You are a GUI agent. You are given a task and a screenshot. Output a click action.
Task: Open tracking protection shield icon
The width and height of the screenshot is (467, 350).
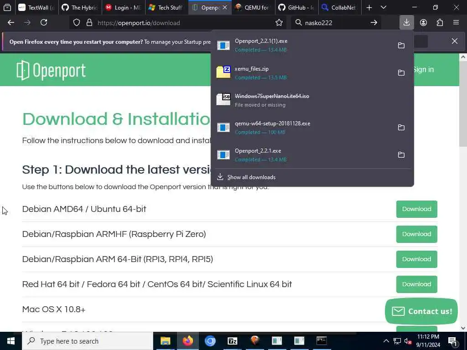click(77, 23)
